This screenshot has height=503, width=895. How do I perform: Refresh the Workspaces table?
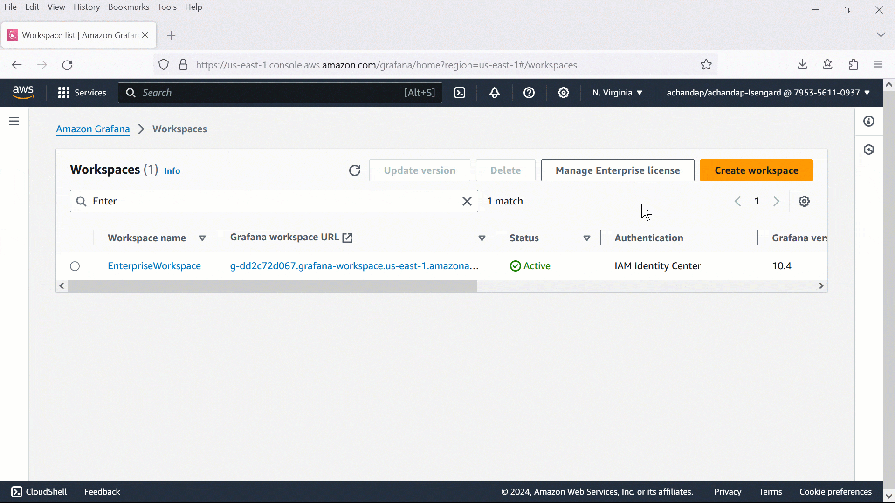(355, 170)
